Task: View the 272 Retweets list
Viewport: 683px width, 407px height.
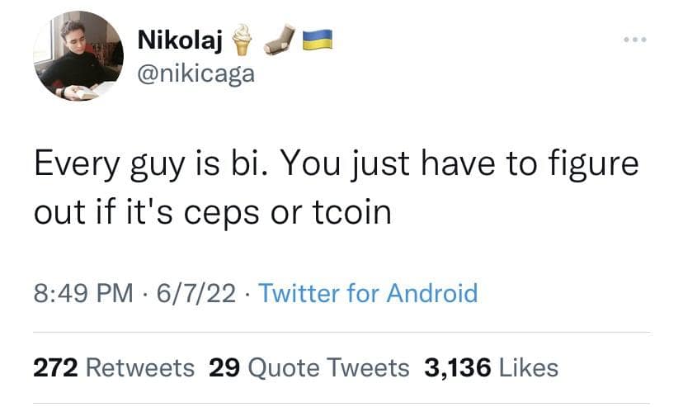Action: 114,367
